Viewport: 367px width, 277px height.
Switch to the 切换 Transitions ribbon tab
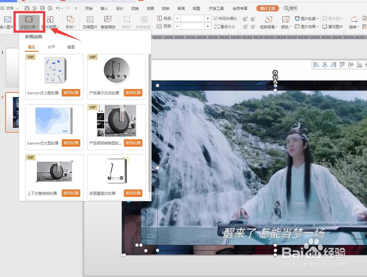135,8
